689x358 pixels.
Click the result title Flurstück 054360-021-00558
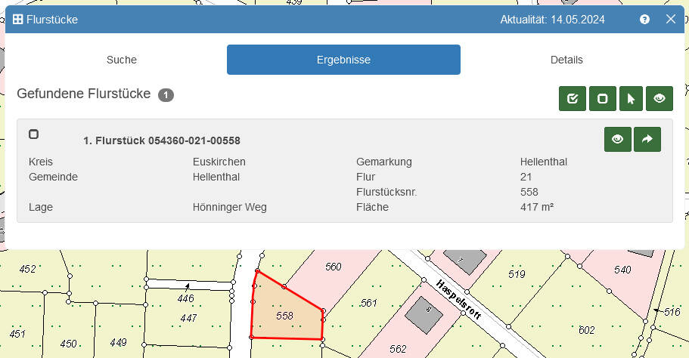click(x=162, y=140)
